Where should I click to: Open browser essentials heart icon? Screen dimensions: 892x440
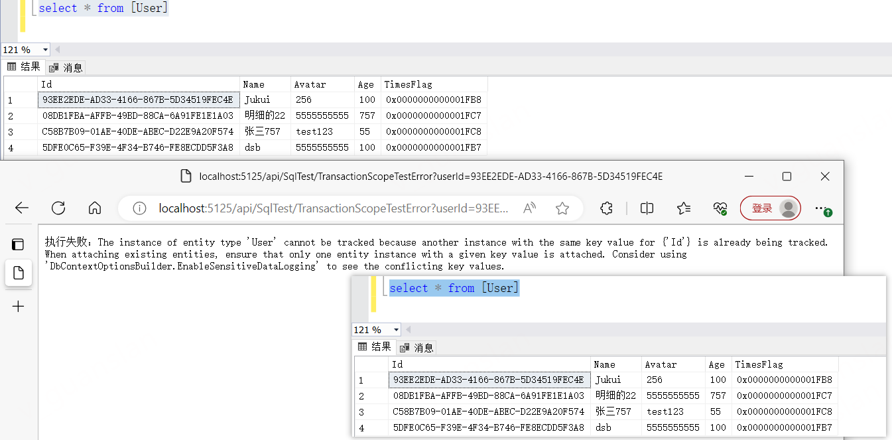pyautogui.click(x=720, y=208)
